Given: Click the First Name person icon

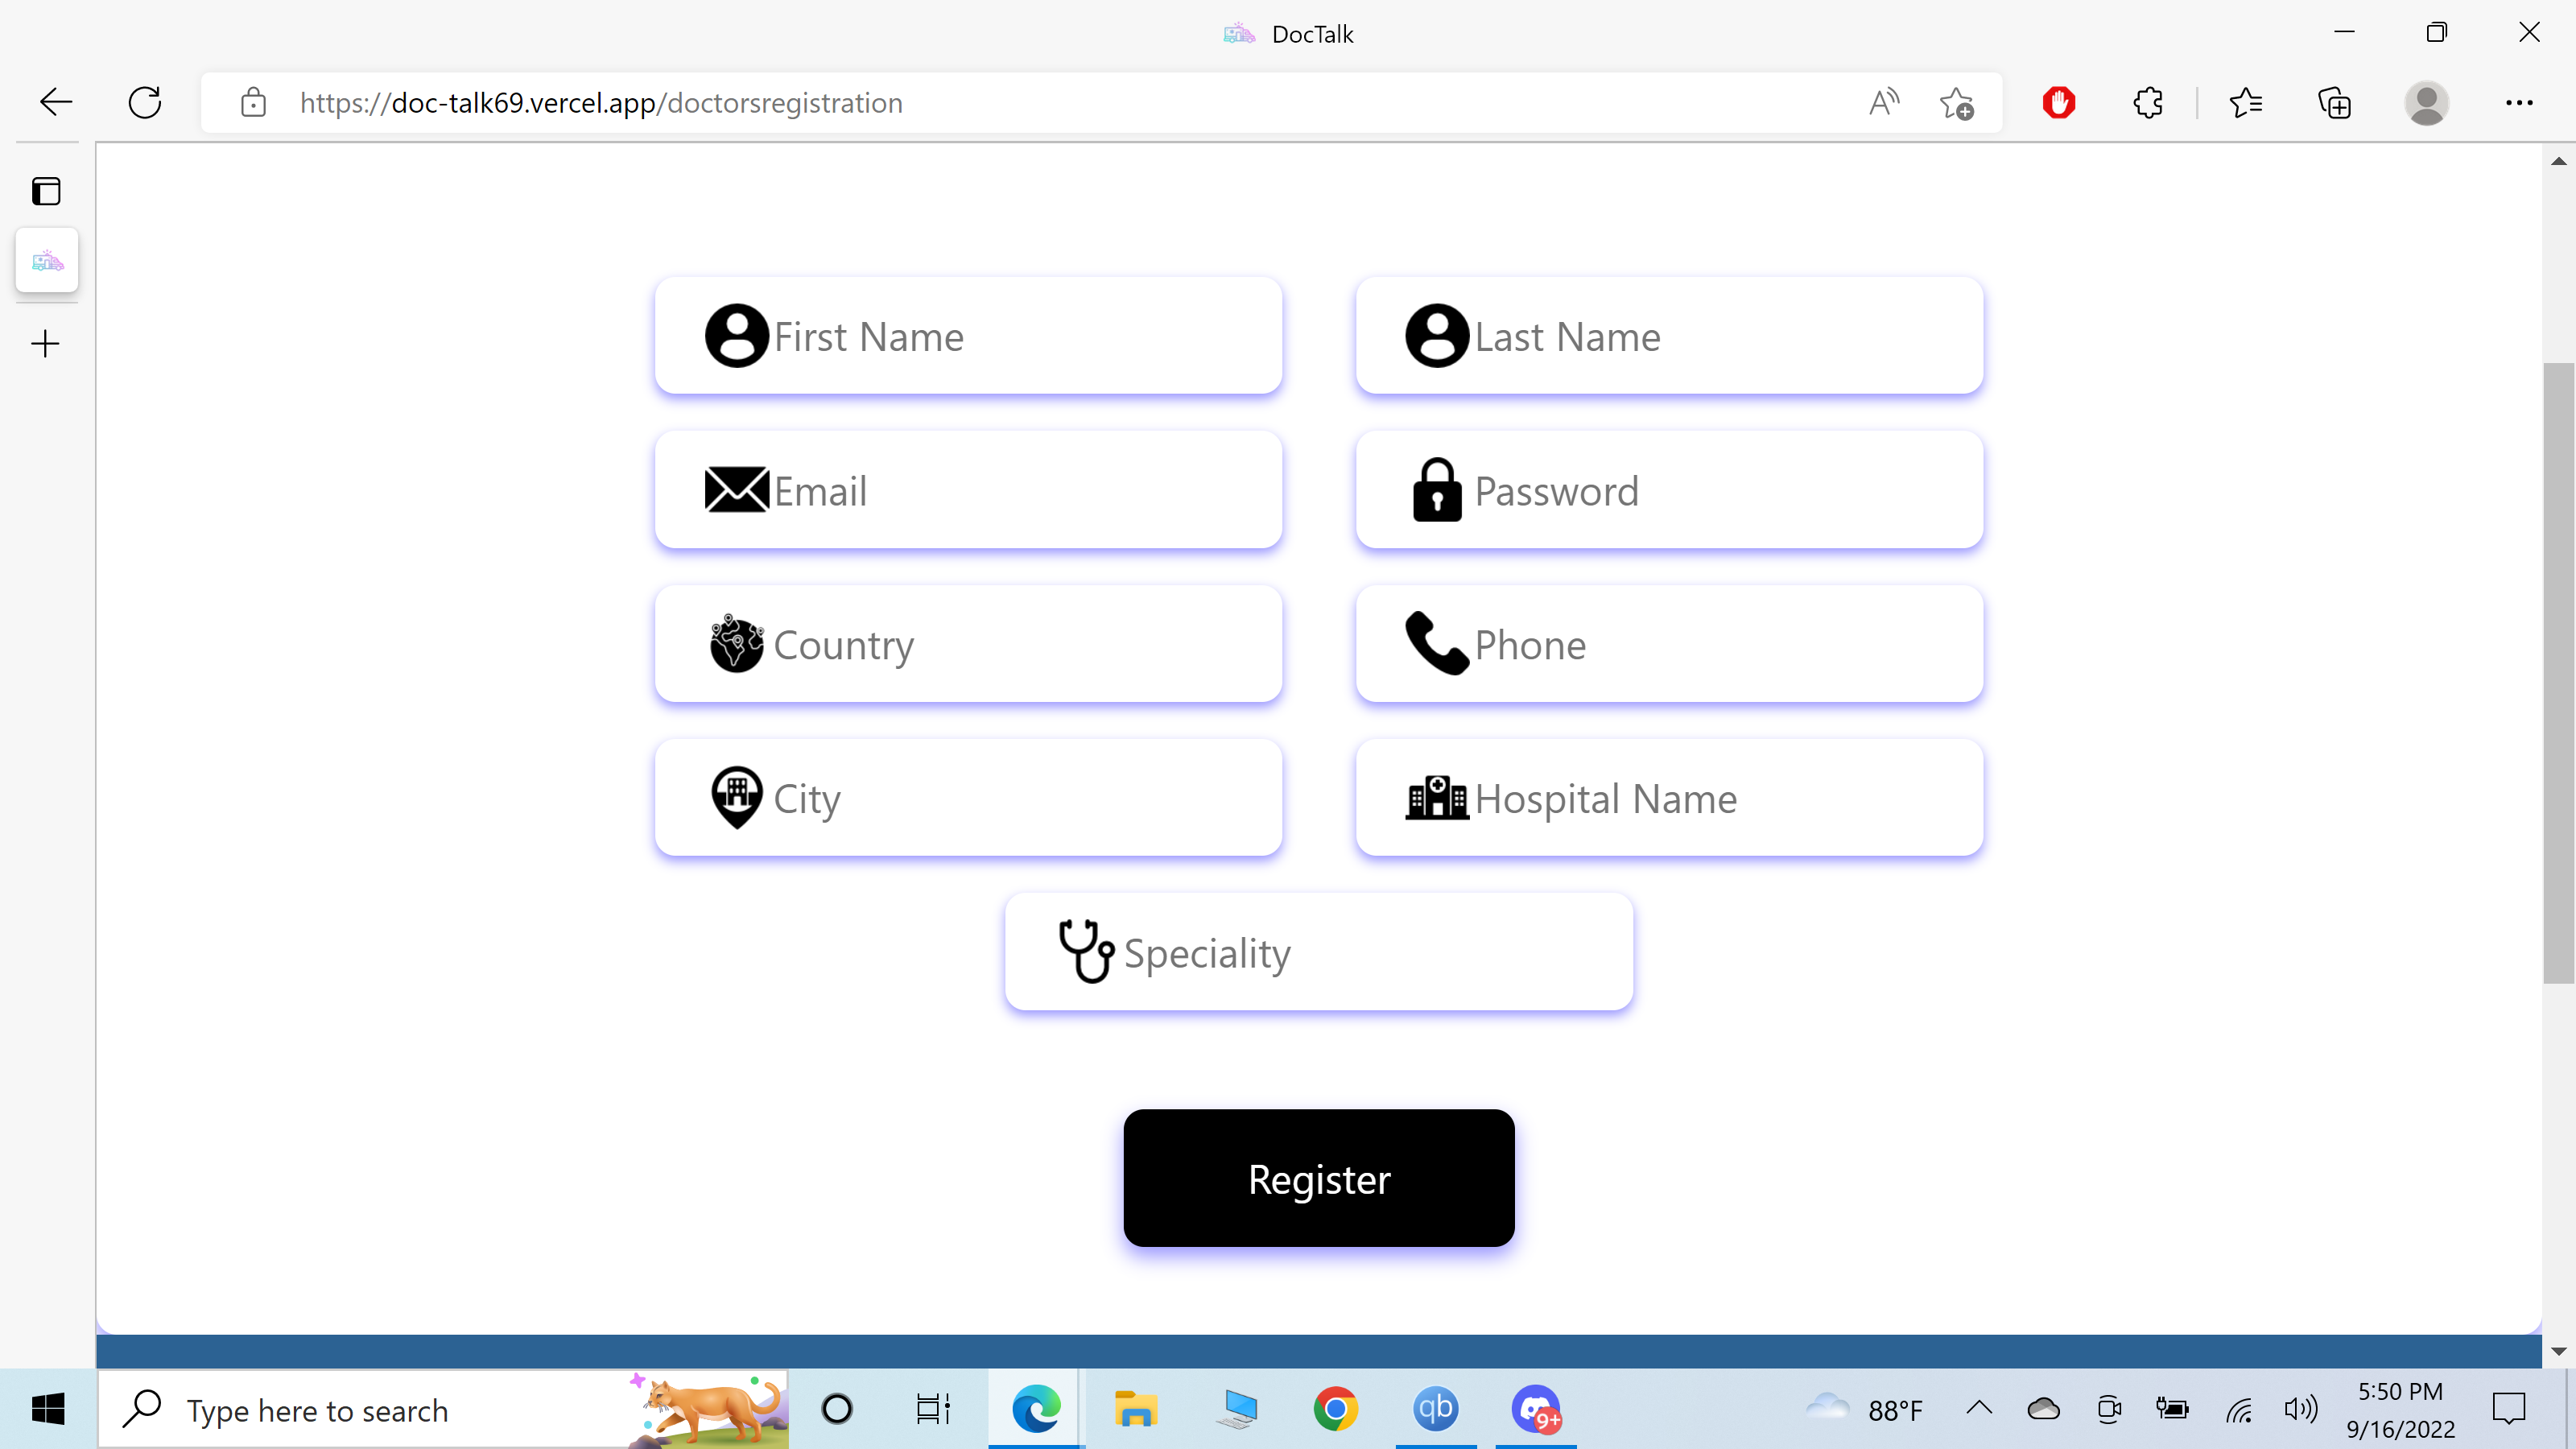Looking at the screenshot, I should [x=737, y=335].
